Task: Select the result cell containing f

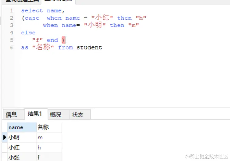Action: pos(49,157)
